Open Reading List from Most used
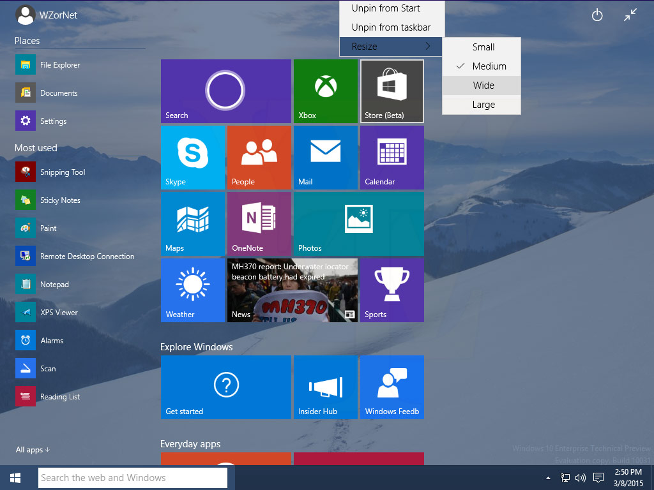 (x=48, y=396)
